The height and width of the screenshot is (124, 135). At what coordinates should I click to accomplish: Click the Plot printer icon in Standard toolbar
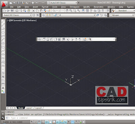[17, 11]
